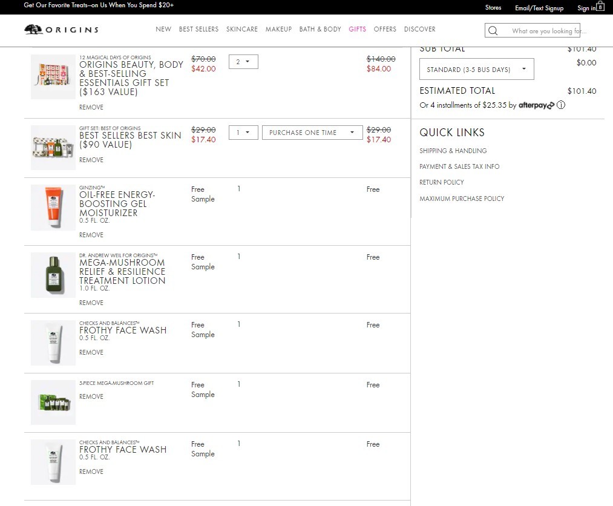Click the Stores link
The image size is (613, 506).
tap(493, 7)
